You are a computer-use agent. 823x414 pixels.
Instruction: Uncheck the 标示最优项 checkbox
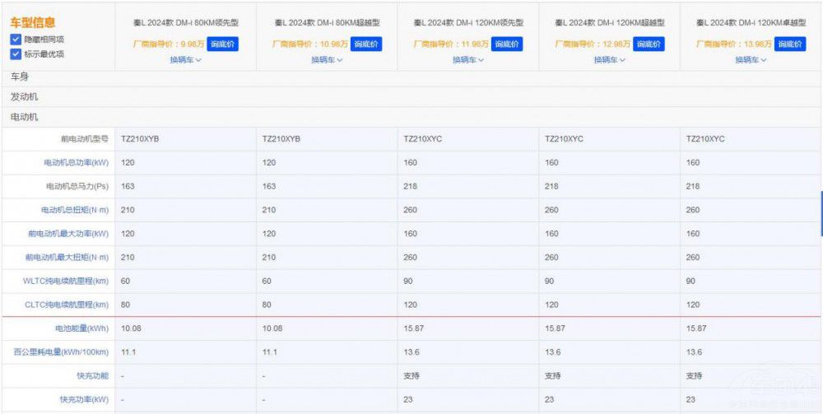tap(16, 54)
